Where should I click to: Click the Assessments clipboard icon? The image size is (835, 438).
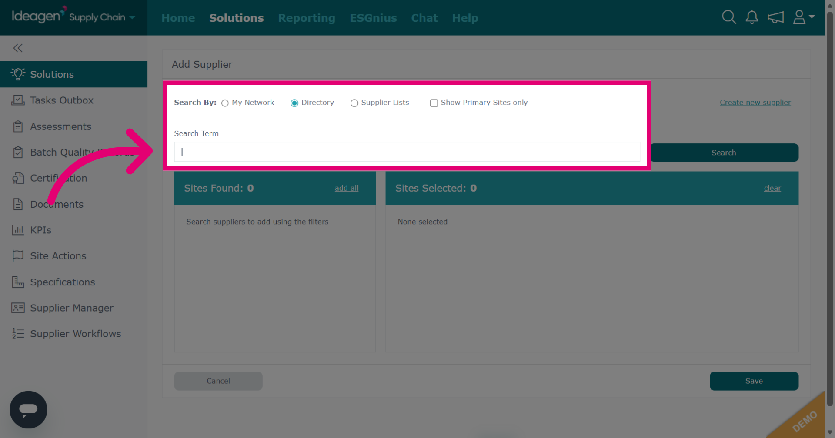point(18,126)
